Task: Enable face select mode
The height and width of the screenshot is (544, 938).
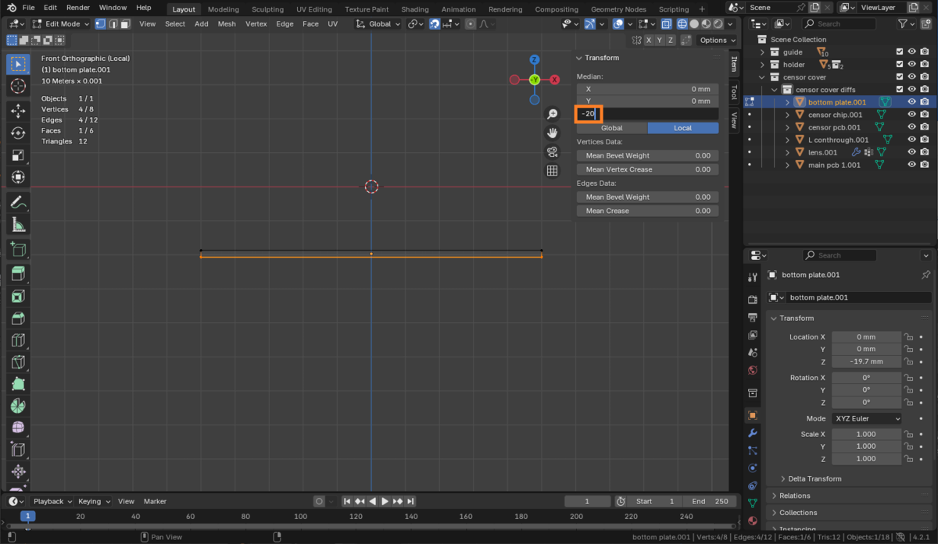Action: (124, 23)
